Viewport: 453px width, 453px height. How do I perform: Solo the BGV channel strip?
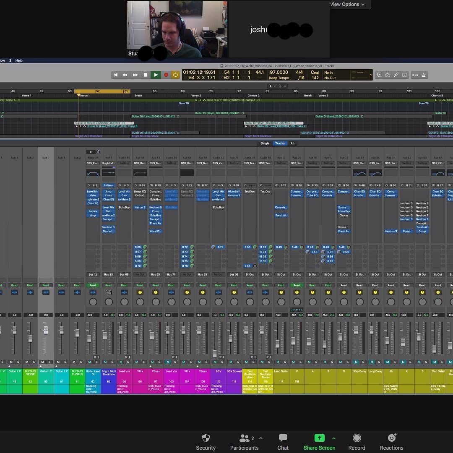[x=222, y=362]
